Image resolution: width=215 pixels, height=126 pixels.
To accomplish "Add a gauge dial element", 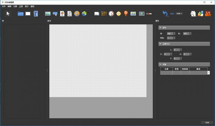I will point(111,13).
